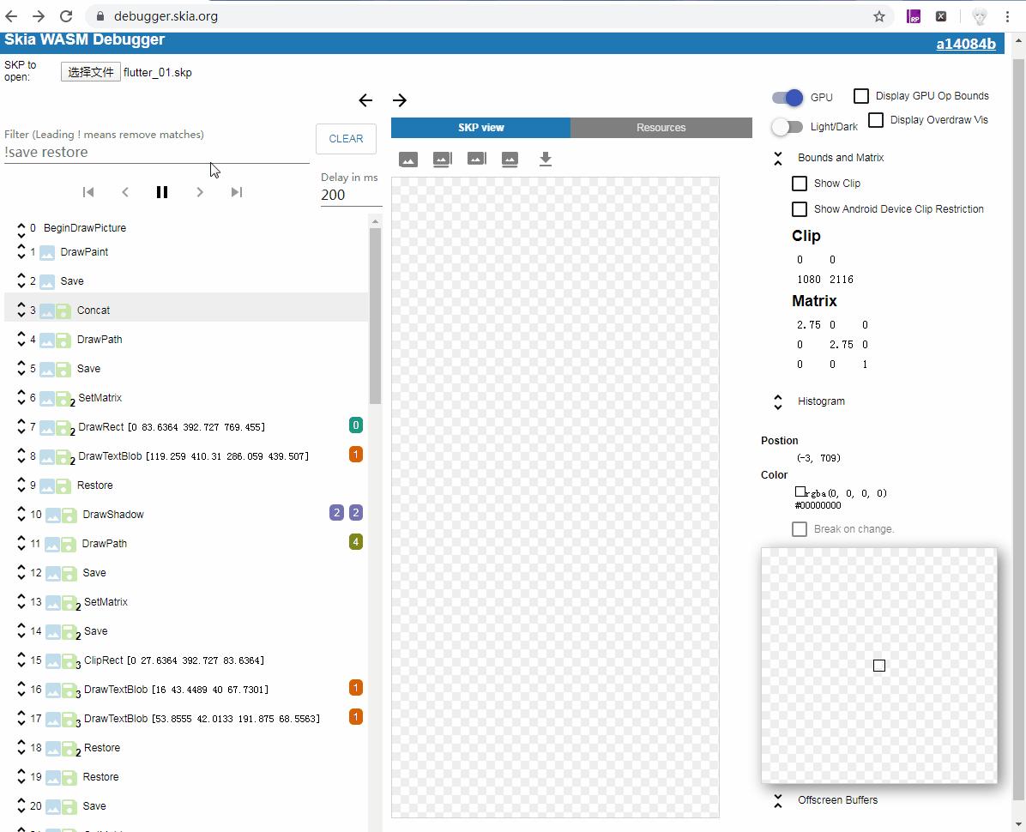1026x832 pixels.
Task: Collapse the Offscreen Buffers section
Action: coord(778,800)
